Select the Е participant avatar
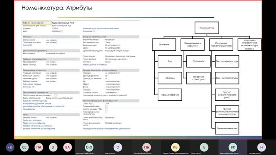Screen dimensions: 276x155 click(204, 147)
